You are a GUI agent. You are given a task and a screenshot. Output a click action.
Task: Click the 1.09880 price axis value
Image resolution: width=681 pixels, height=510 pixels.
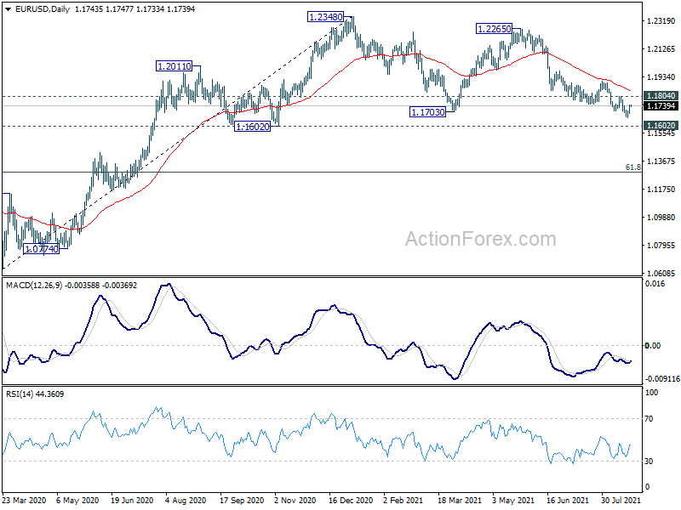click(x=661, y=218)
